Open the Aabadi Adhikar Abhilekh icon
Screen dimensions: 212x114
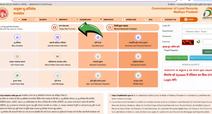(x=58, y=38)
